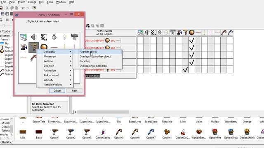The width and height of the screenshot is (264, 148).
Task: Click the All the events header cell
Action: point(104,31)
